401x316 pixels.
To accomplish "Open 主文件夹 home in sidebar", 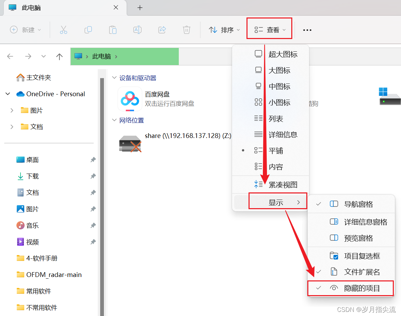I will click(x=34, y=77).
